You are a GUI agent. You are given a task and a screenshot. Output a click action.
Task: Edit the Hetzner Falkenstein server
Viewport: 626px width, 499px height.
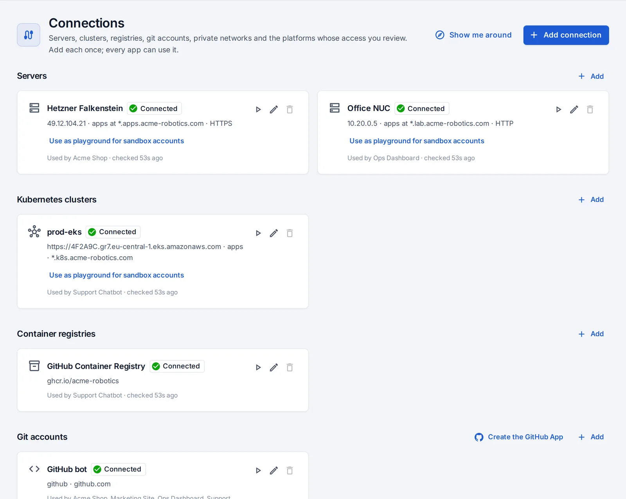[x=274, y=109]
